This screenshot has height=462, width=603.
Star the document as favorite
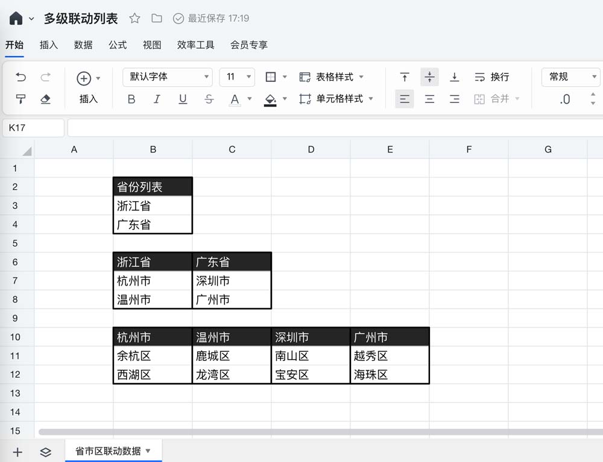[134, 18]
